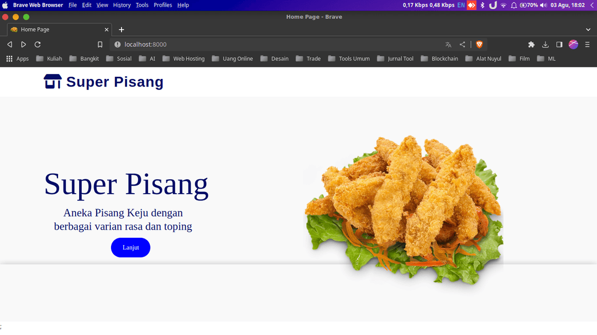This screenshot has height=335, width=597.
Task: Click the reload page icon
Action: point(38,45)
